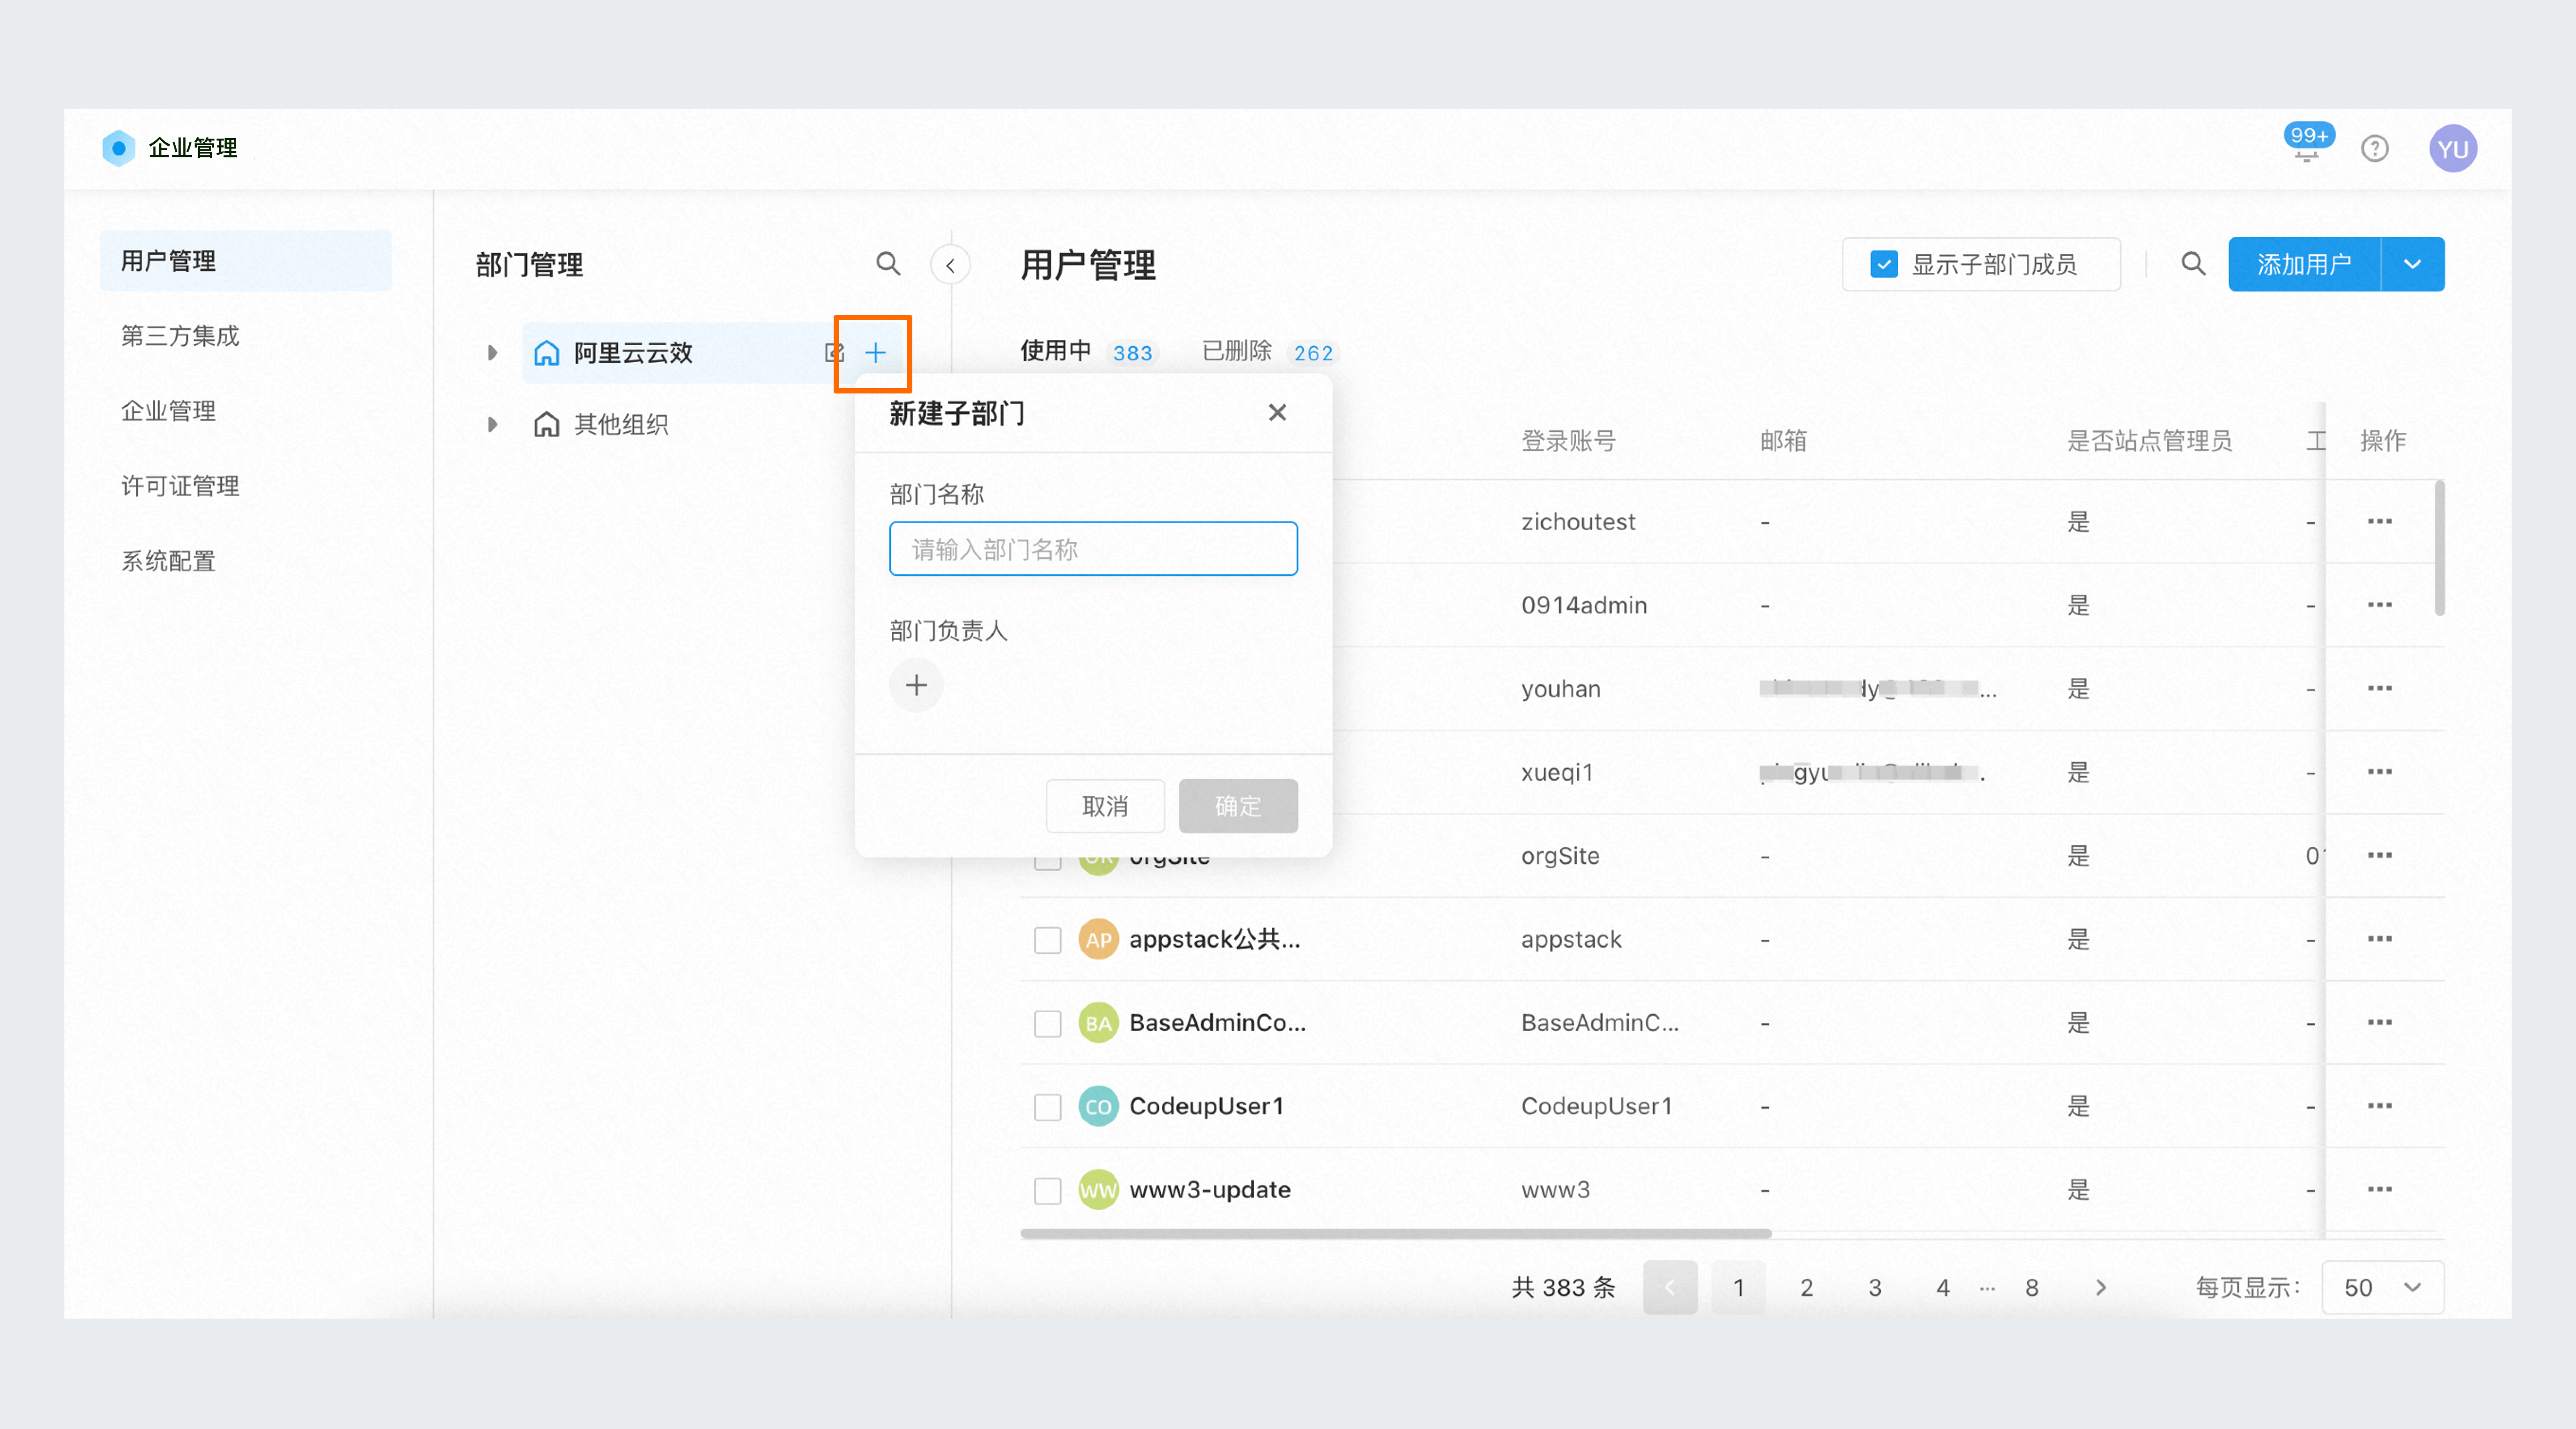2576x1429 pixels.
Task: Select the appstack公共 row checkbox
Action: [x=1047, y=940]
